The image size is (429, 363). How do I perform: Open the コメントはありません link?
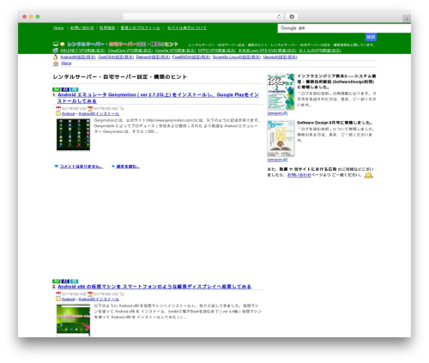[82, 166]
